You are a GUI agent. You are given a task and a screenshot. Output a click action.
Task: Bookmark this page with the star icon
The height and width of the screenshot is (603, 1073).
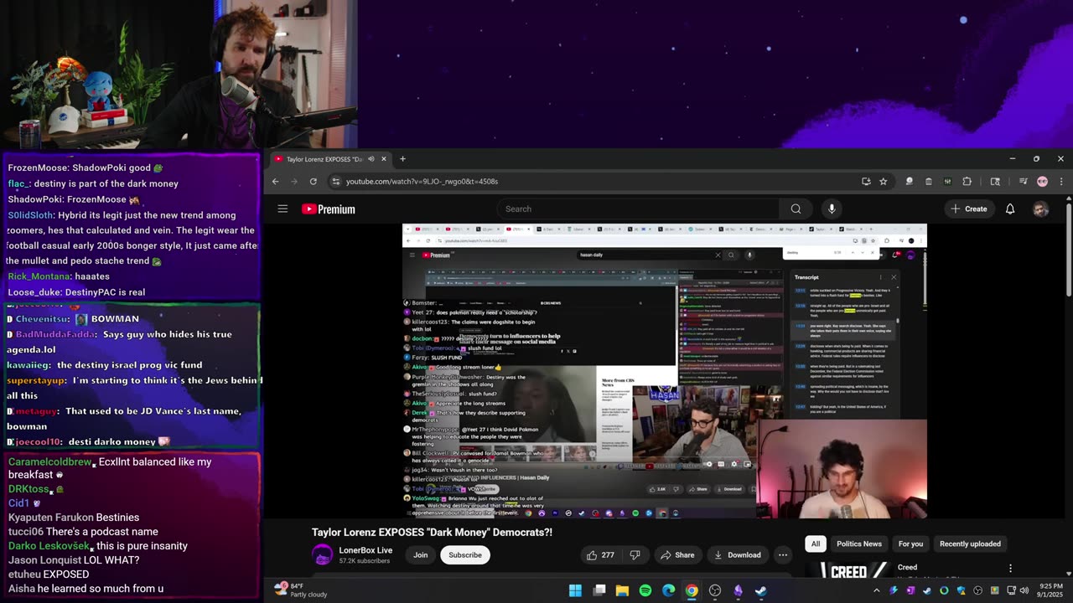click(883, 181)
